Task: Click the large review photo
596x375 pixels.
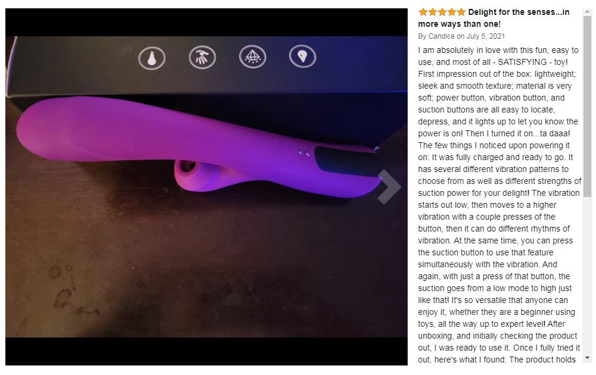Action: pyautogui.click(x=206, y=187)
